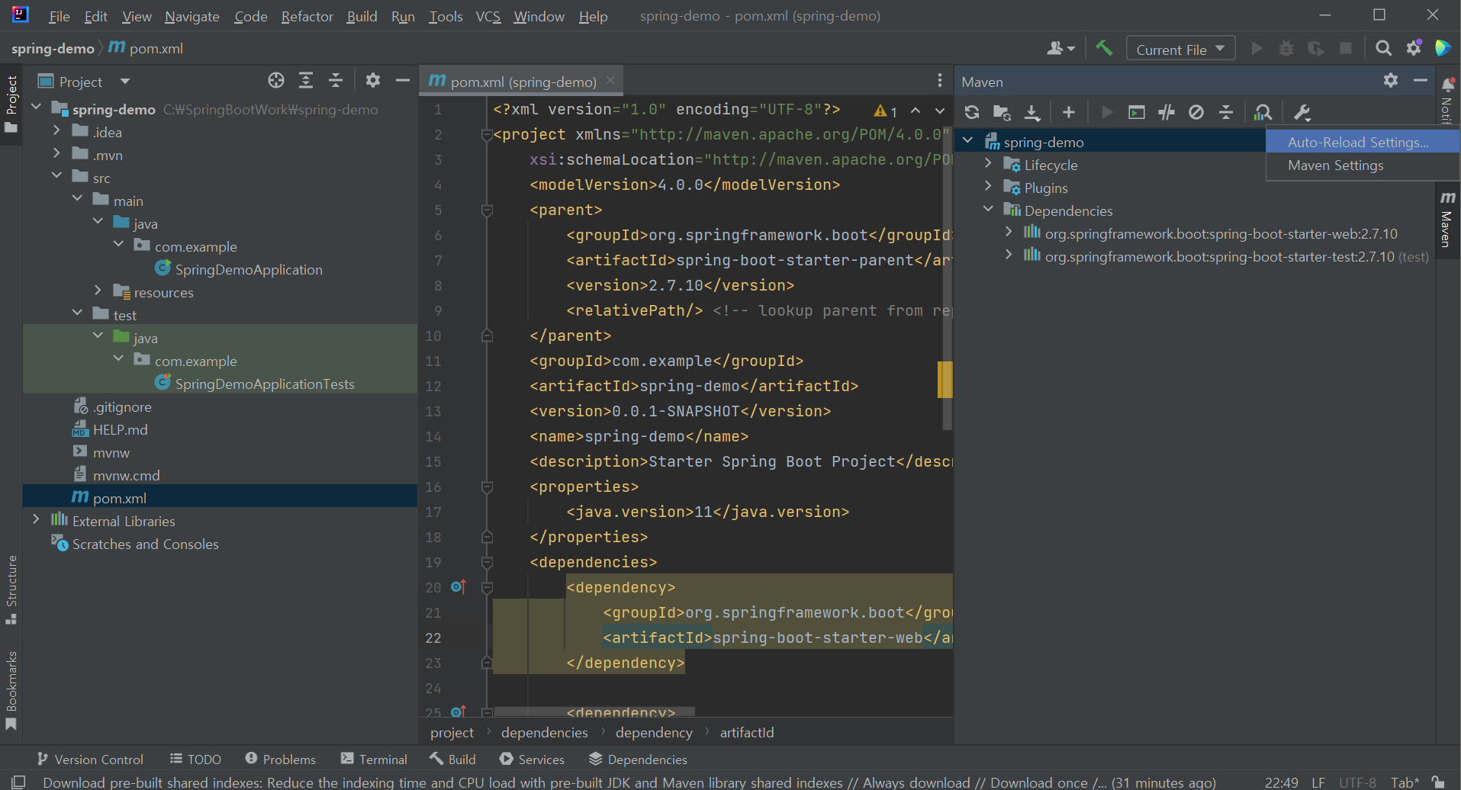The width and height of the screenshot is (1461, 790).
Task: Open the Navigate menu
Action: click(192, 16)
